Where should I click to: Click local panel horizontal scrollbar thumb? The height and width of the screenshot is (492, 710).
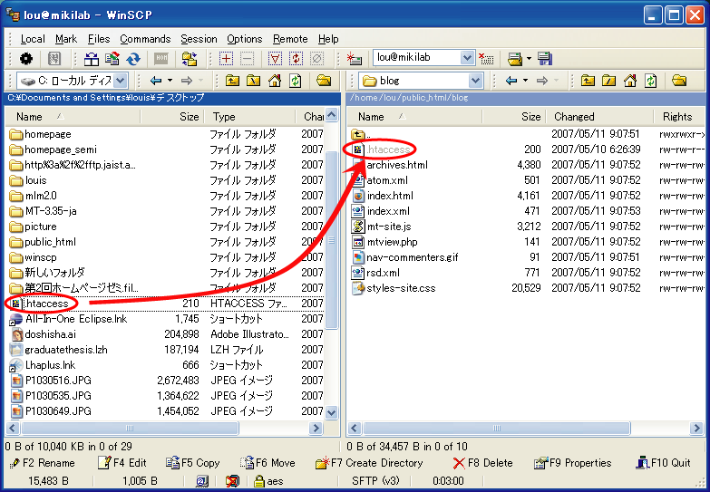pyautogui.click(x=130, y=428)
